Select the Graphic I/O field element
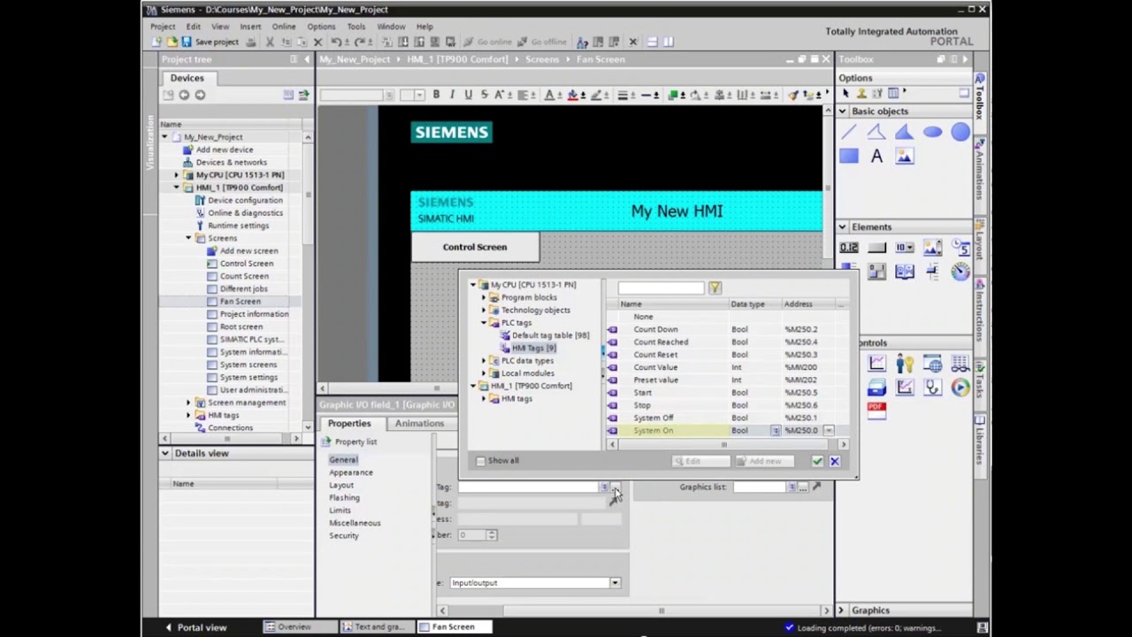Image resolution: width=1132 pixels, height=637 pixels. (x=932, y=248)
